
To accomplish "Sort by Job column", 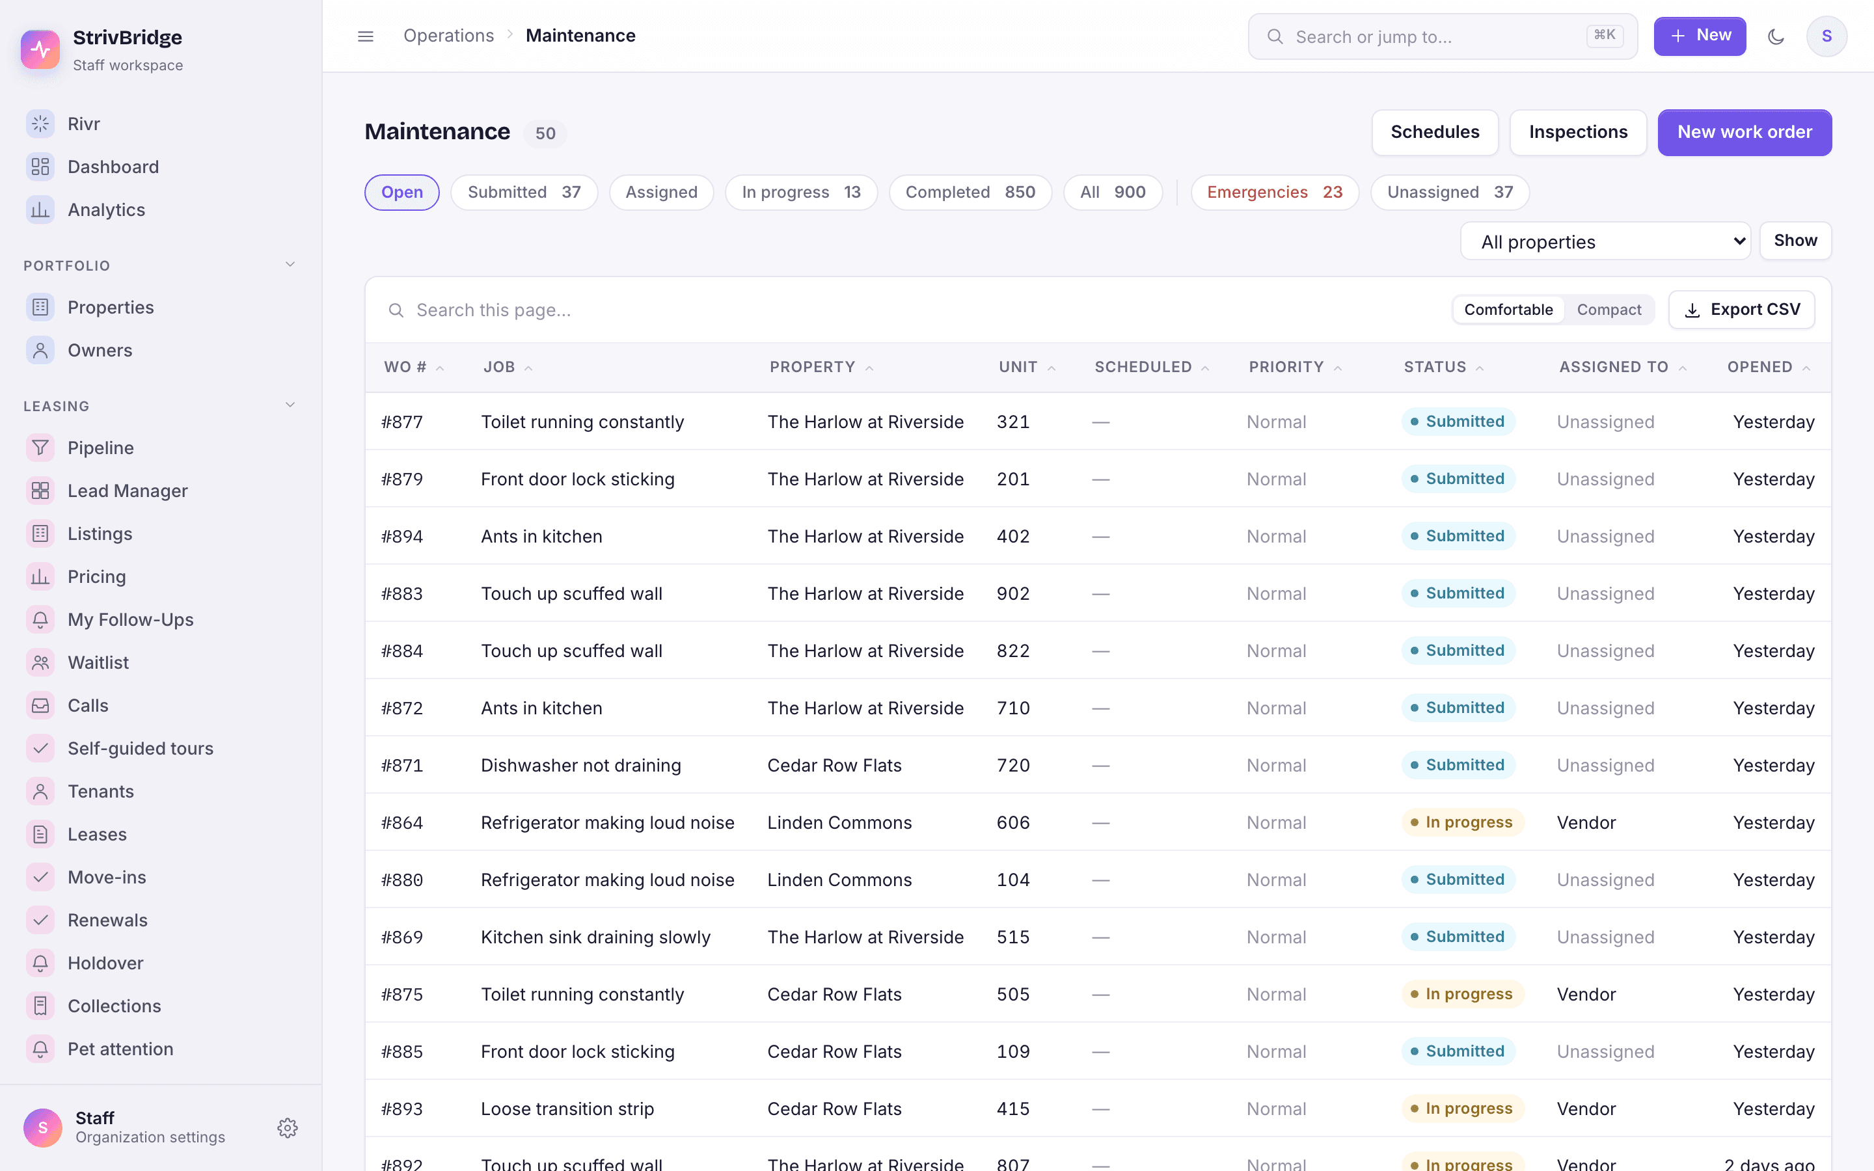I will pyautogui.click(x=508, y=367).
